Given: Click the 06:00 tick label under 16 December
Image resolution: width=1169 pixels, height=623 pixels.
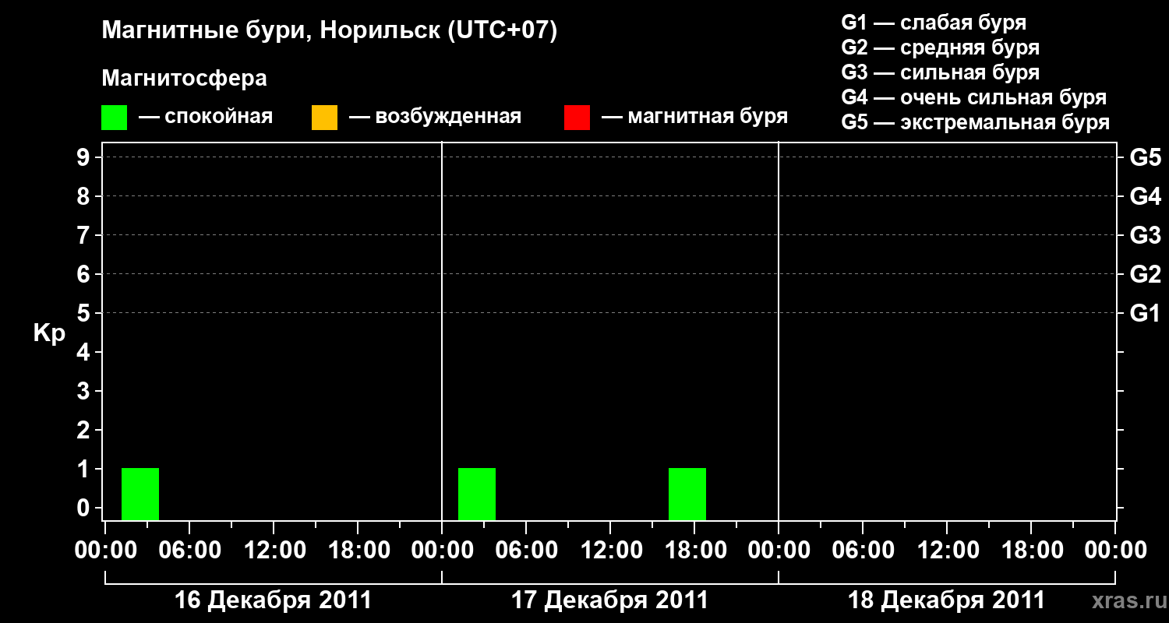Looking at the screenshot, I should tap(189, 551).
